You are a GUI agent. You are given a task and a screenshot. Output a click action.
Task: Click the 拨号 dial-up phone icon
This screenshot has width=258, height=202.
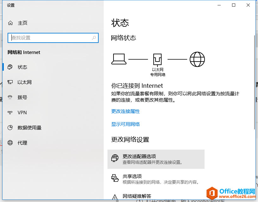click(10, 98)
